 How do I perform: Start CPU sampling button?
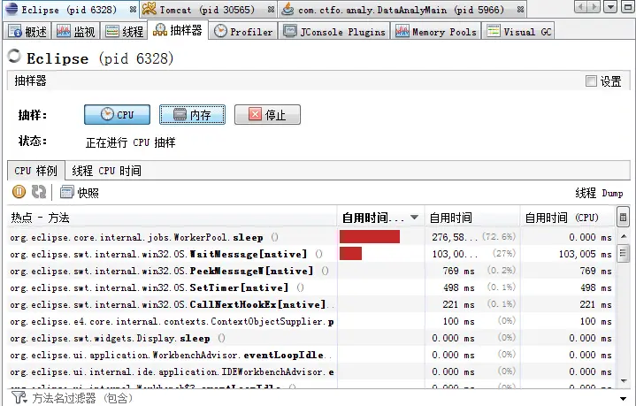click(117, 115)
